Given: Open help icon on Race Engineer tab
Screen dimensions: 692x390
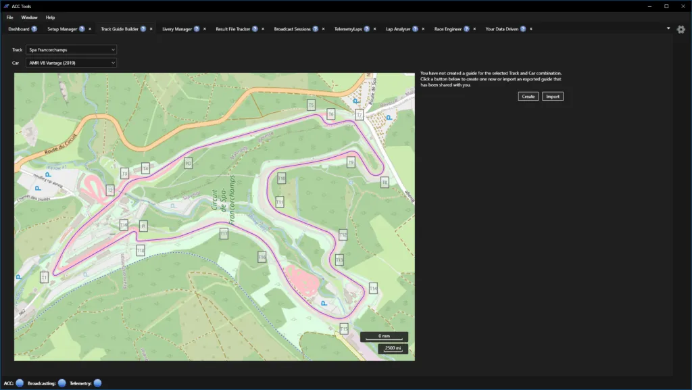Looking at the screenshot, I should pos(466,29).
